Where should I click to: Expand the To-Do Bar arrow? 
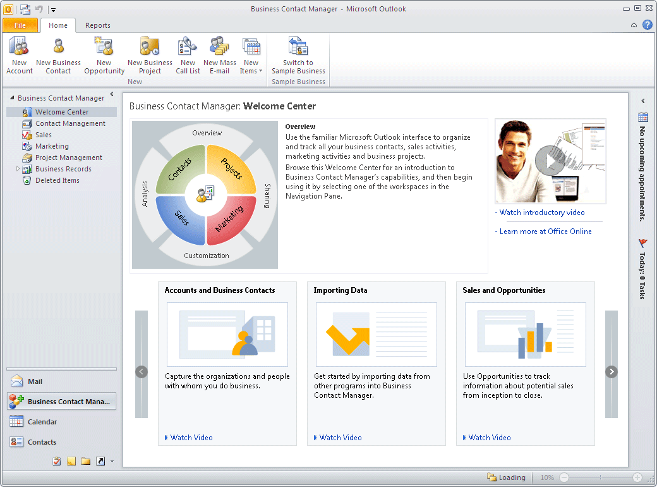(x=642, y=101)
